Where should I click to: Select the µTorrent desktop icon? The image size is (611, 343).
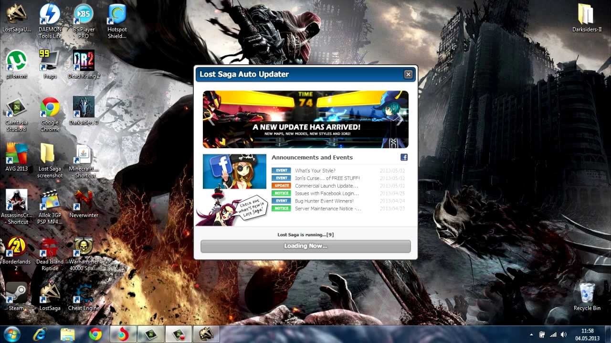17,65
